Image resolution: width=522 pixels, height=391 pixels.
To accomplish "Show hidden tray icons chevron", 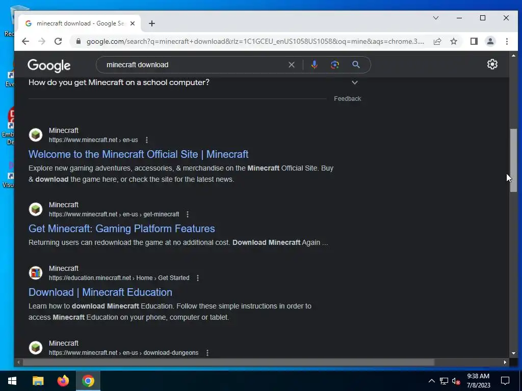I will [x=431, y=381].
